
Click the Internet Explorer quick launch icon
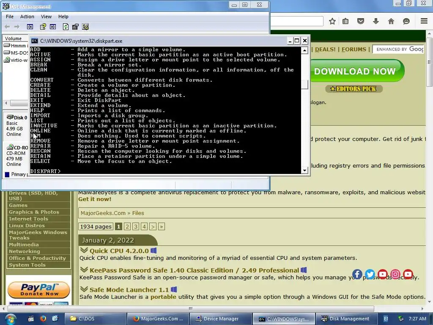[x=55, y=319]
